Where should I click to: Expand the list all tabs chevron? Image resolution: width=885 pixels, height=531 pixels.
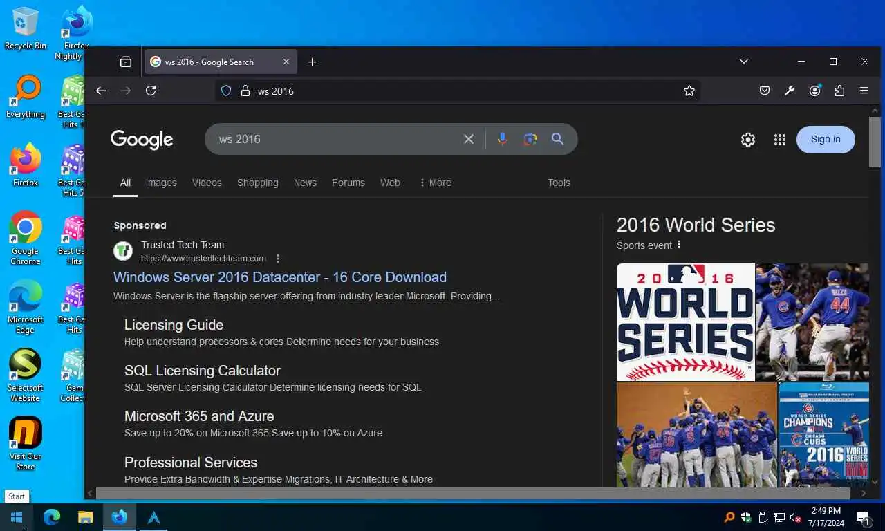coord(744,62)
